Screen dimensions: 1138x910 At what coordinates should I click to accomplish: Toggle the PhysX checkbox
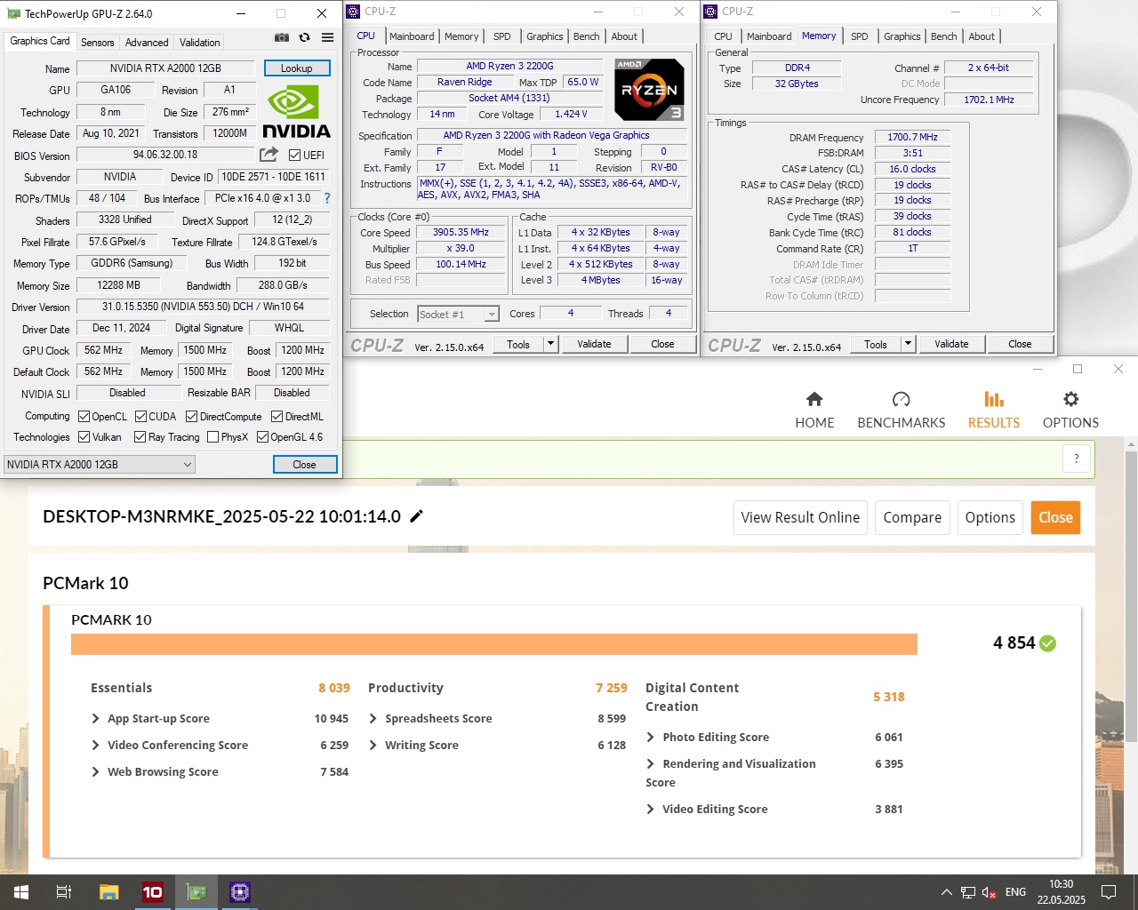click(x=212, y=436)
